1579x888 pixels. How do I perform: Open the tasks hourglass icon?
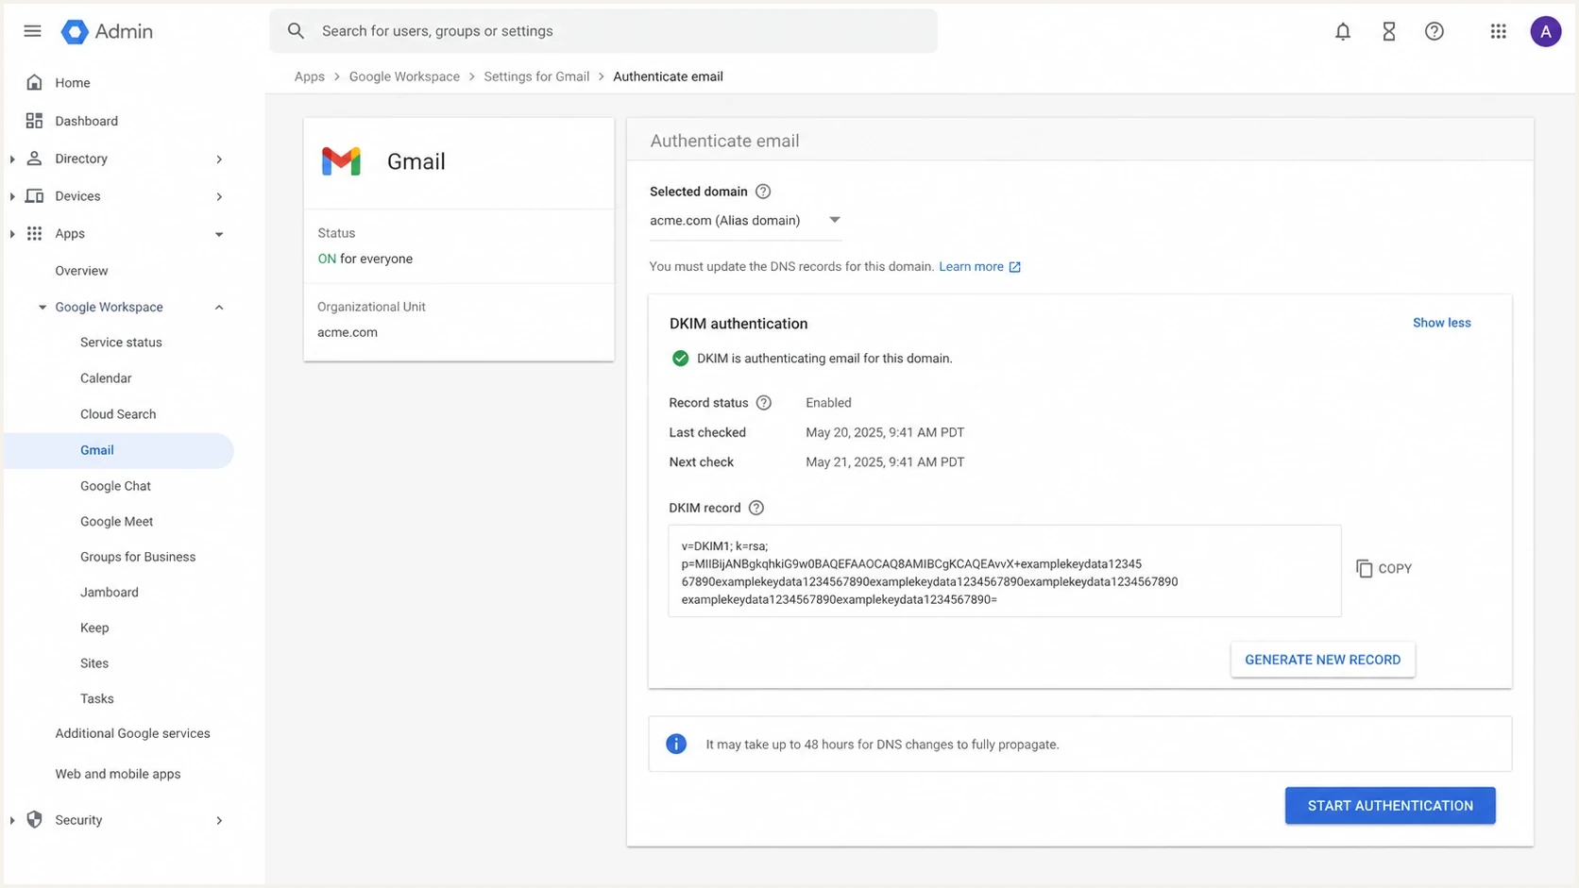click(1388, 31)
